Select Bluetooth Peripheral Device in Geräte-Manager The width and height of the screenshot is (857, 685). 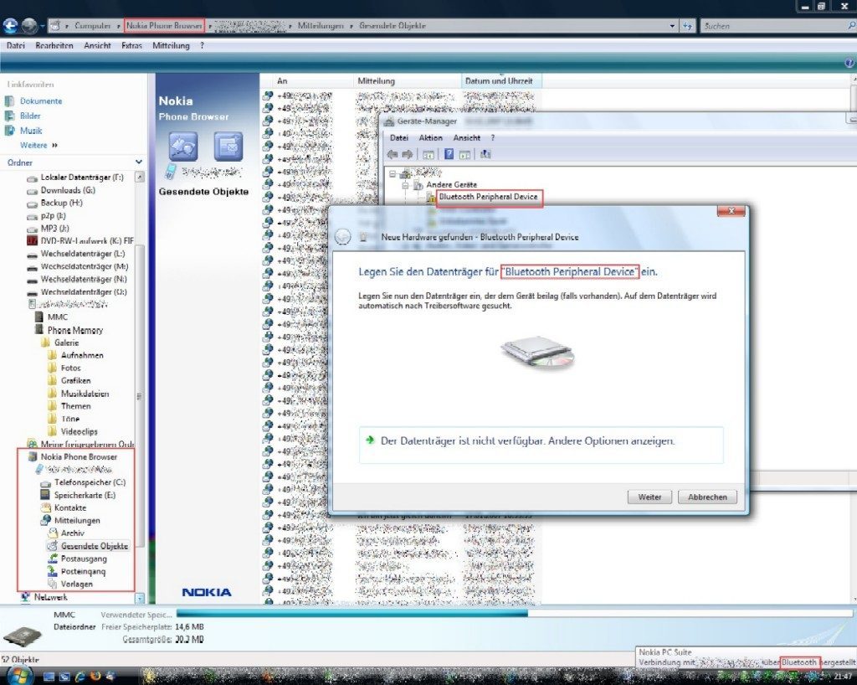(488, 197)
